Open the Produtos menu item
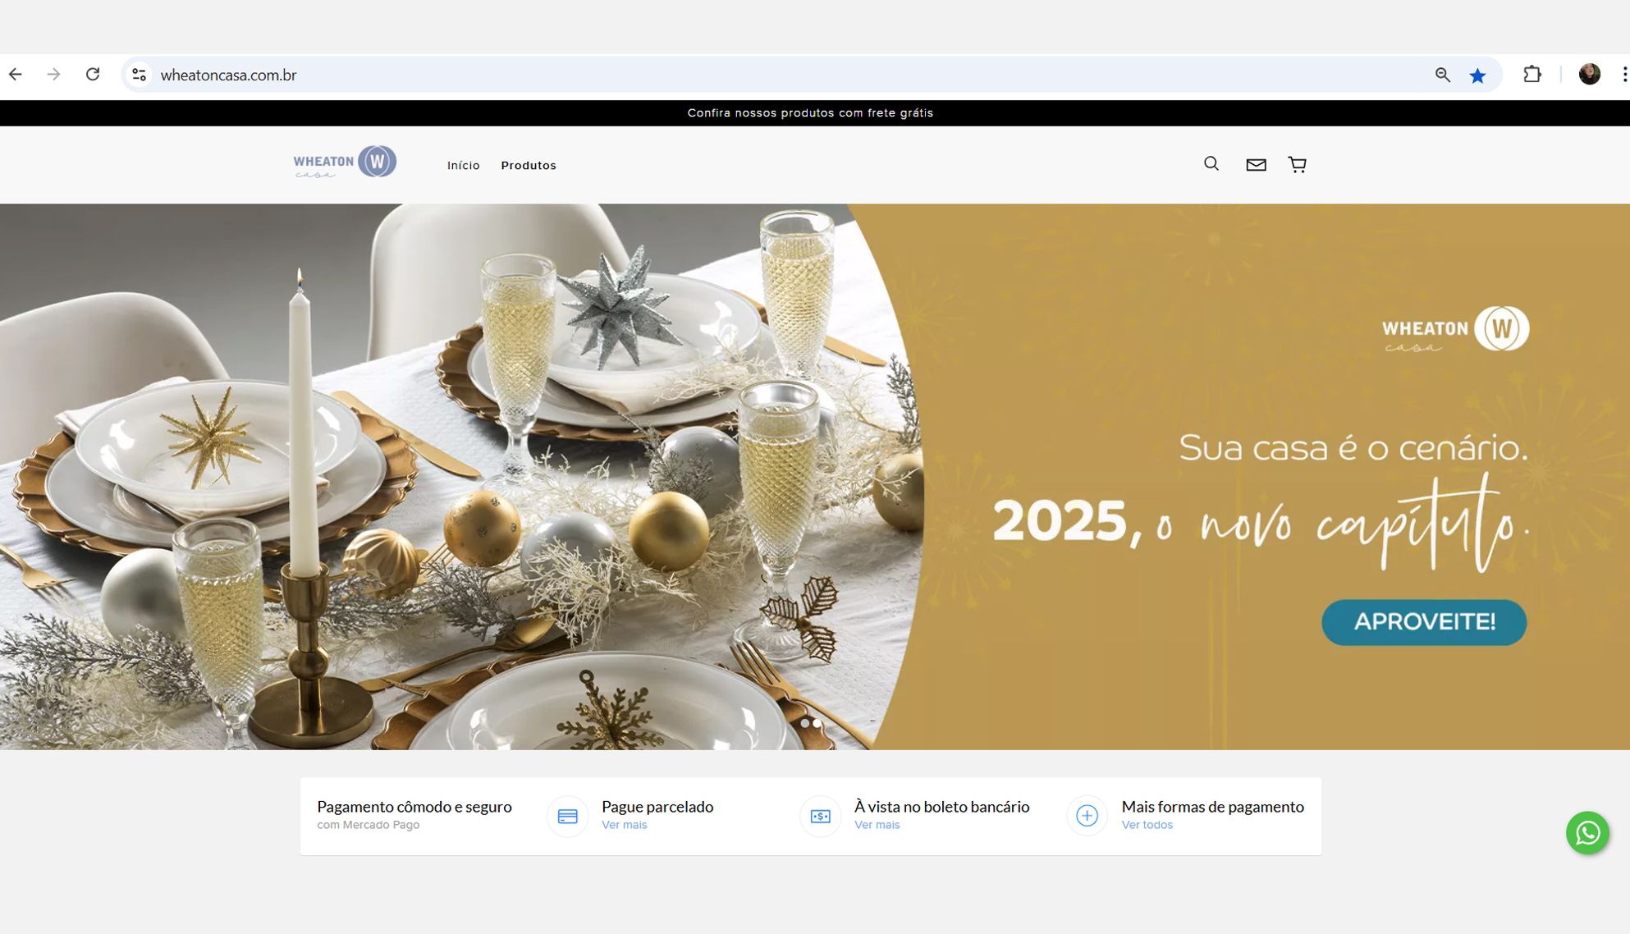The height and width of the screenshot is (934, 1630). pyautogui.click(x=529, y=166)
